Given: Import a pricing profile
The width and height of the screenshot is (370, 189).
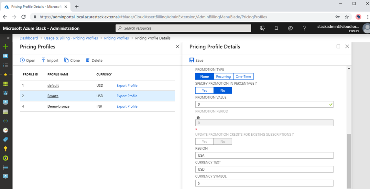Looking at the screenshot, I should (50, 60).
